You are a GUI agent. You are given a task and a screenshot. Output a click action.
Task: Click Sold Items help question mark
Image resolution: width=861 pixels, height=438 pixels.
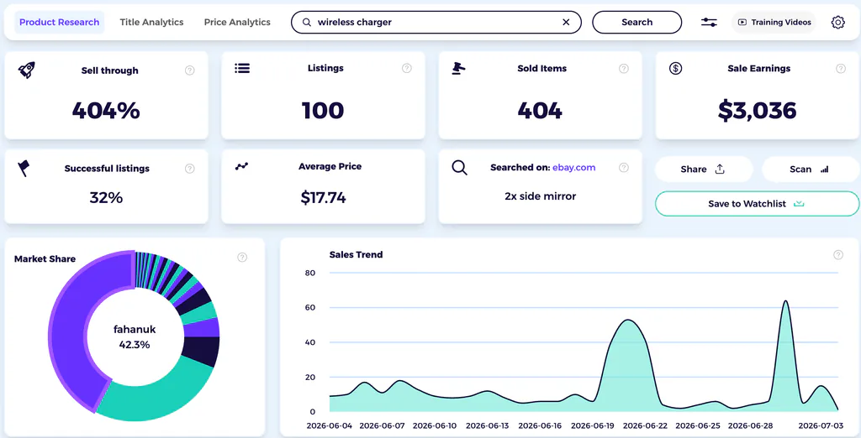[624, 69]
